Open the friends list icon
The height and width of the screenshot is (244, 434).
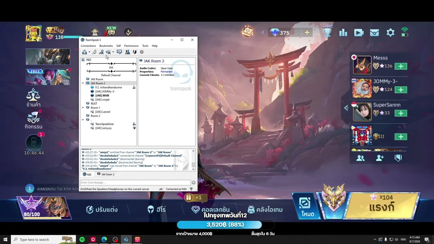(x=360, y=158)
